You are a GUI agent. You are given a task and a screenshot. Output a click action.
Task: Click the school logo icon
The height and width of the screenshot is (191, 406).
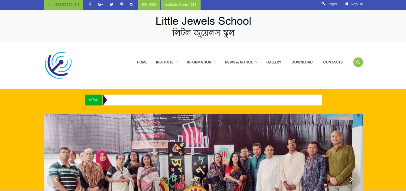click(x=58, y=65)
